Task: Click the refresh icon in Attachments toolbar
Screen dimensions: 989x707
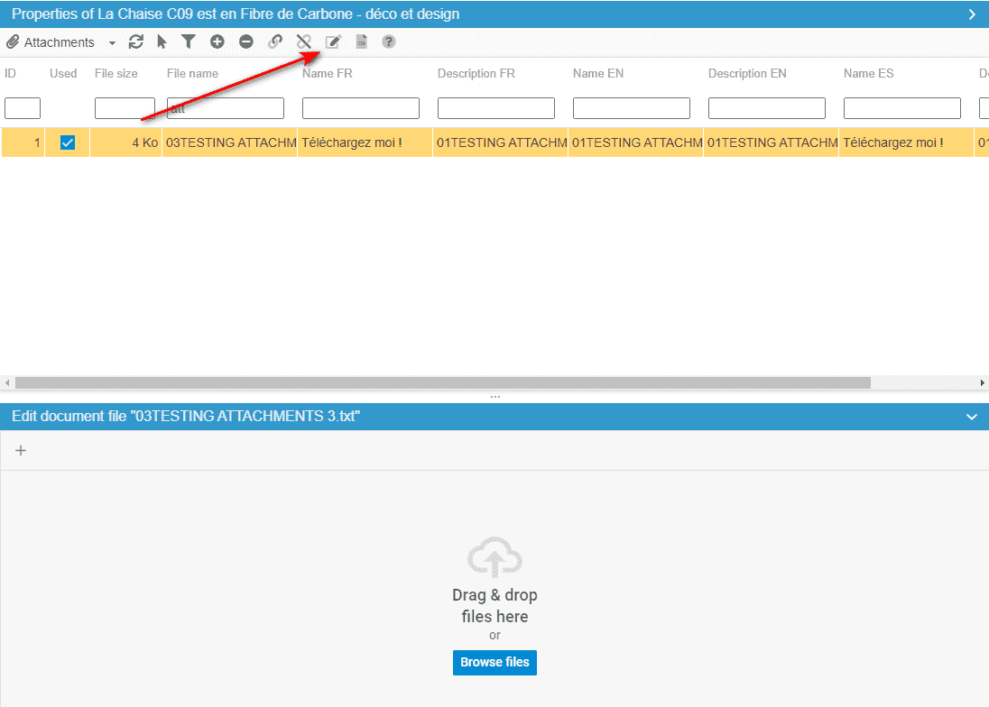Action: (136, 42)
